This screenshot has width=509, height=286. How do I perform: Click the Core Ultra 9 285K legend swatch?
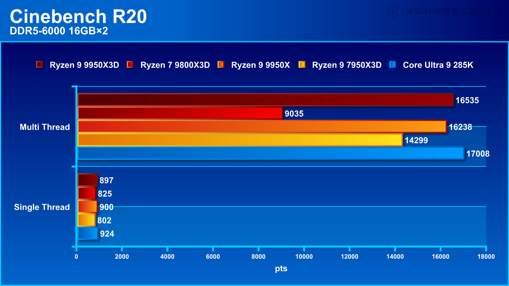click(393, 65)
